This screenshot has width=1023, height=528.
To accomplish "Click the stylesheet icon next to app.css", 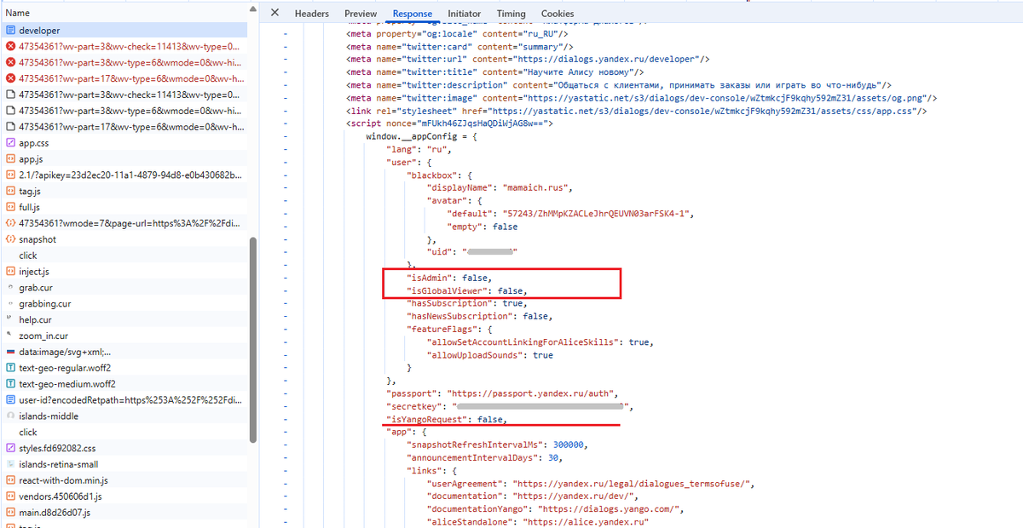I will [x=10, y=143].
